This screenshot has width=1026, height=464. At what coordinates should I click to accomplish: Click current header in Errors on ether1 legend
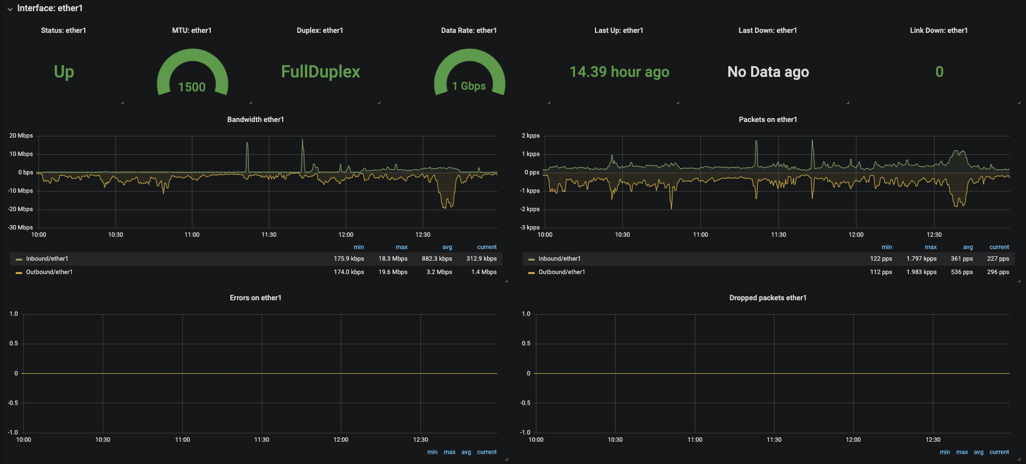pos(487,452)
